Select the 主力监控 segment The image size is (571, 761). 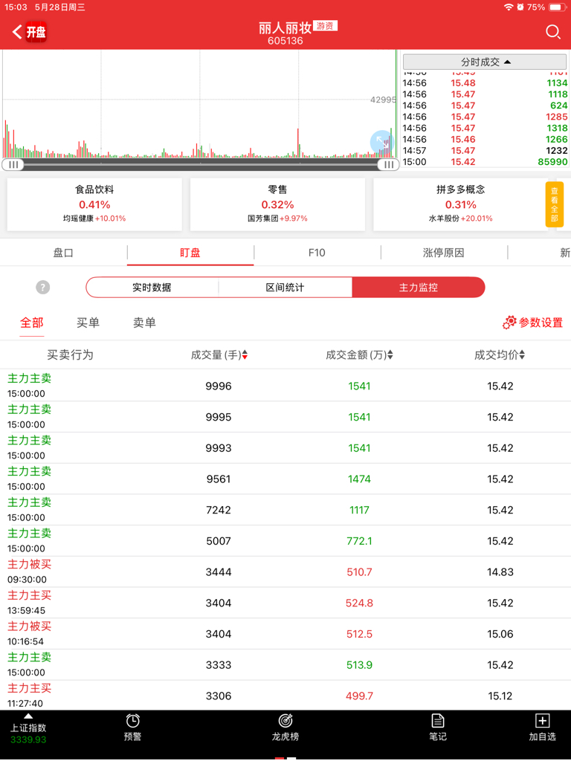[419, 288]
